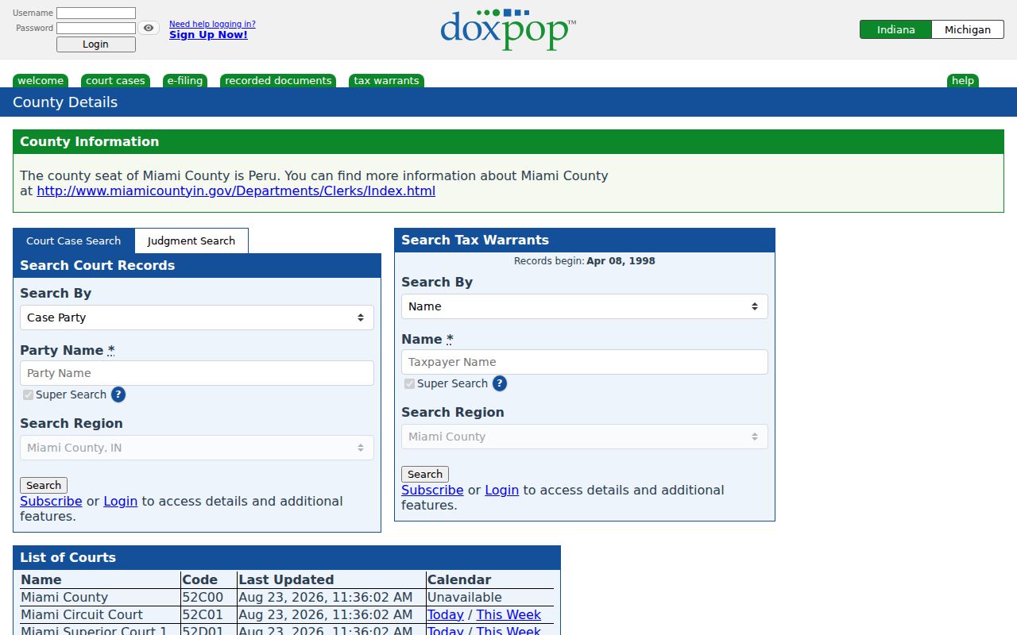Open This Week calendar for Miami Circuit Court
Image resolution: width=1017 pixels, height=635 pixels.
coord(508,614)
